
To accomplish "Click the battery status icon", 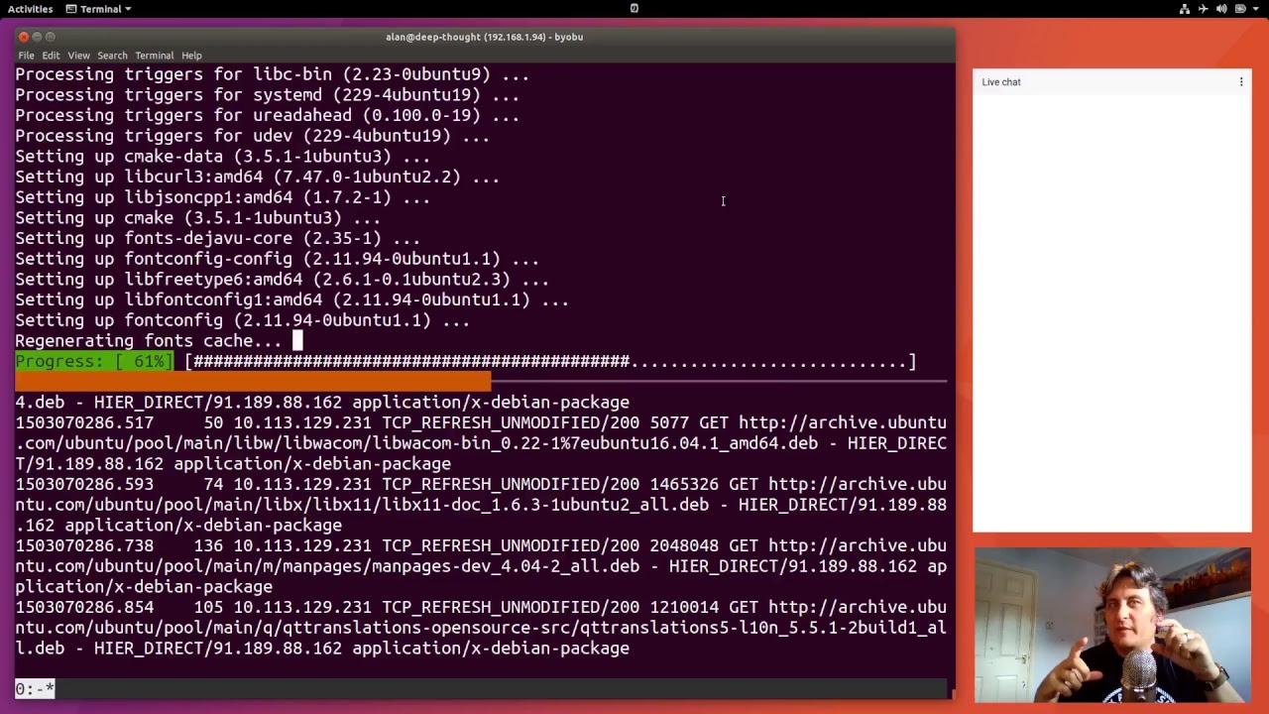I will tap(1240, 9).
